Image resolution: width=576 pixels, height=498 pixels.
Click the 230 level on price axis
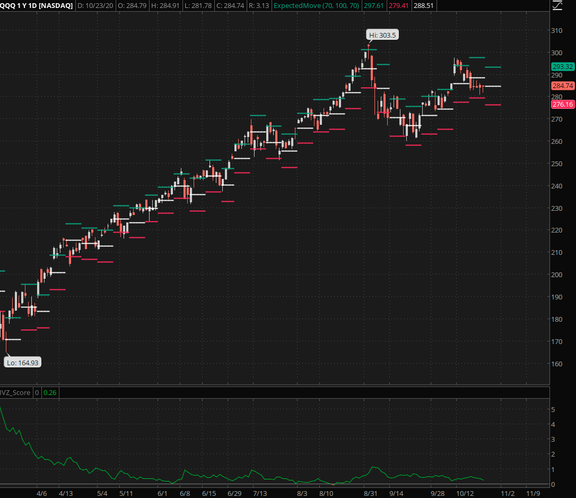click(x=556, y=208)
